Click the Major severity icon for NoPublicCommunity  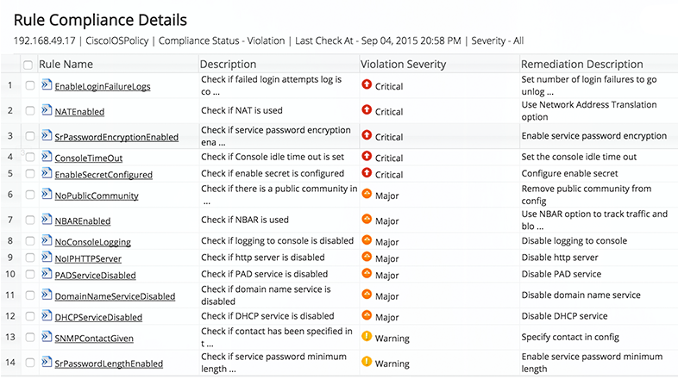coord(367,195)
